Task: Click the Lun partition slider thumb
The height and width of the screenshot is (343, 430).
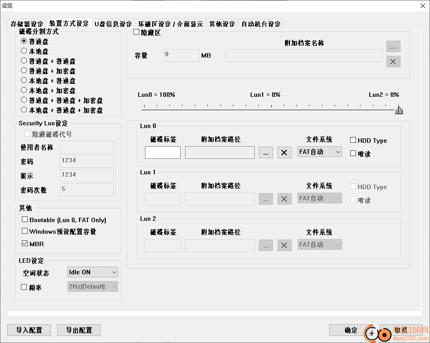Action: coord(399,110)
